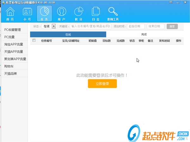
Task: Click the 初始值 column header
Action: pyautogui.click(x=92, y=41)
